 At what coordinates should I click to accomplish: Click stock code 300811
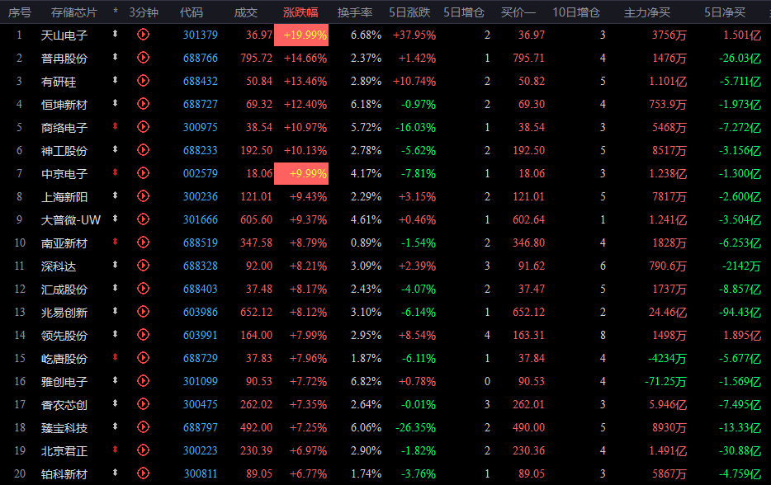click(200, 473)
